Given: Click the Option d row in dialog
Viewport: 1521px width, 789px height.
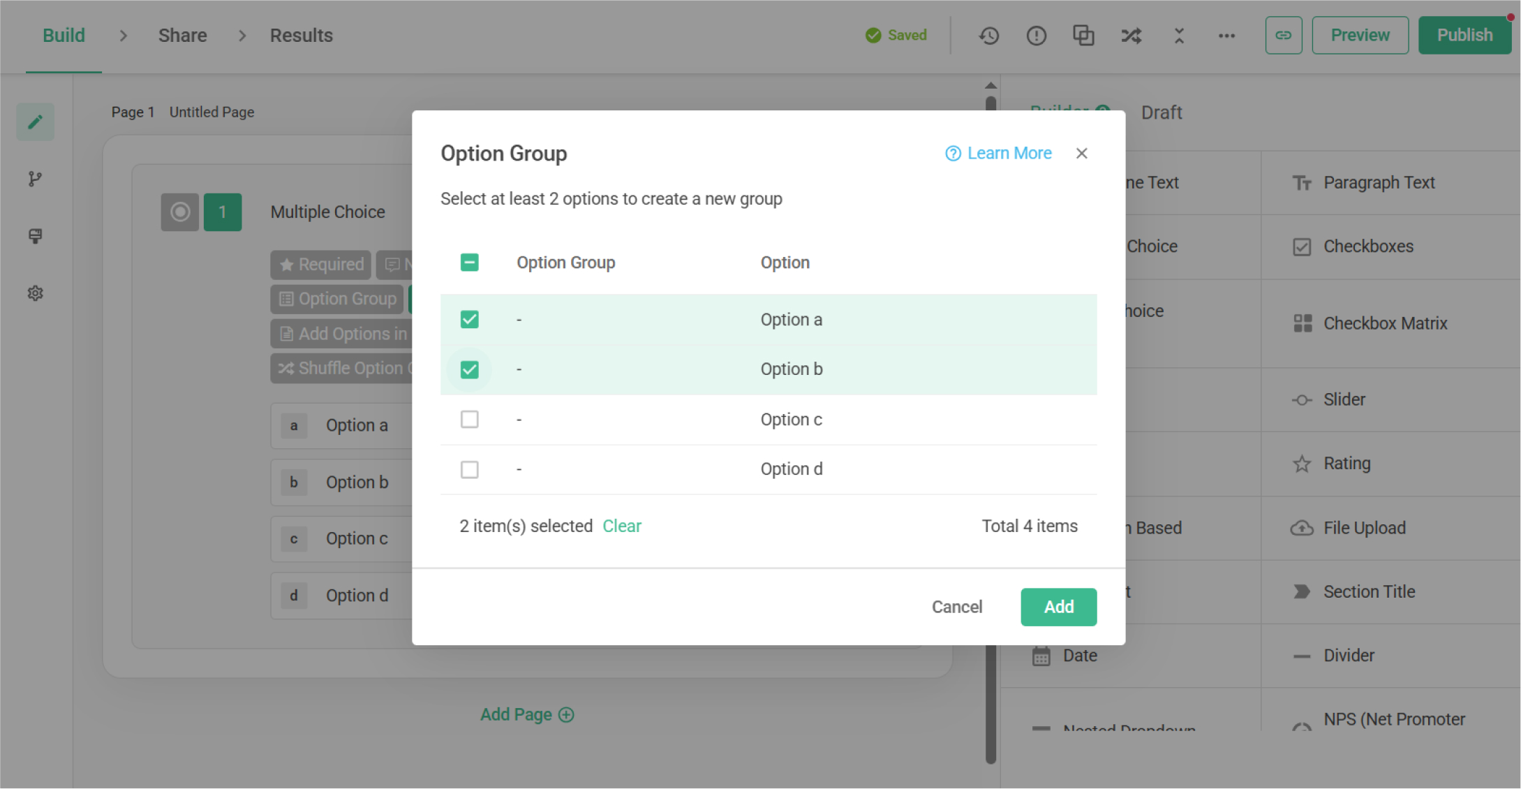Looking at the screenshot, I should coord(769,469).
